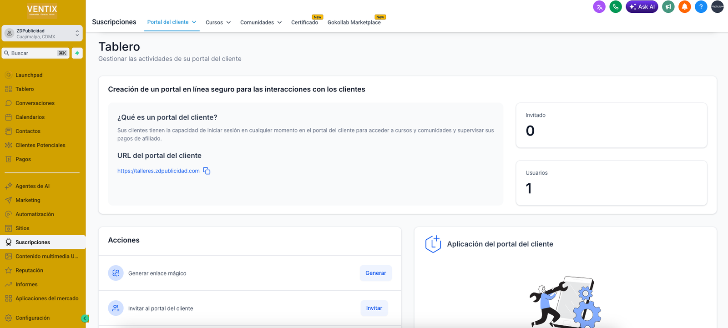Open the blue help question icon

701,7
